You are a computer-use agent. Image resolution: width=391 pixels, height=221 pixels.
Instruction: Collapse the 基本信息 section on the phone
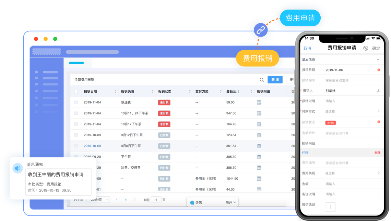[x=378, y=59]
